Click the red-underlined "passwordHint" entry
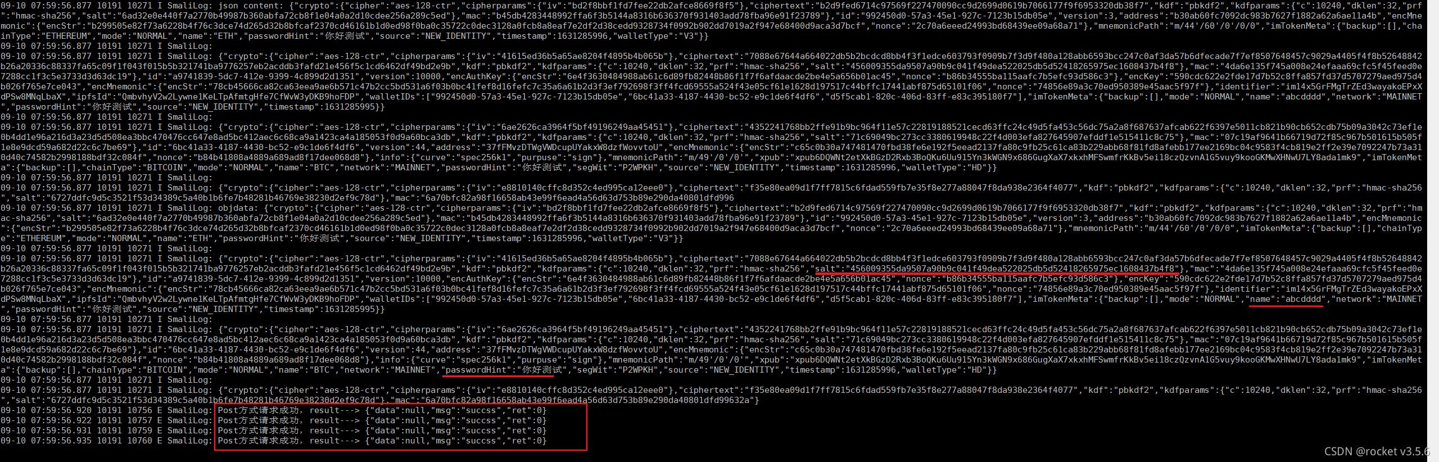 [x=504, y=370]
